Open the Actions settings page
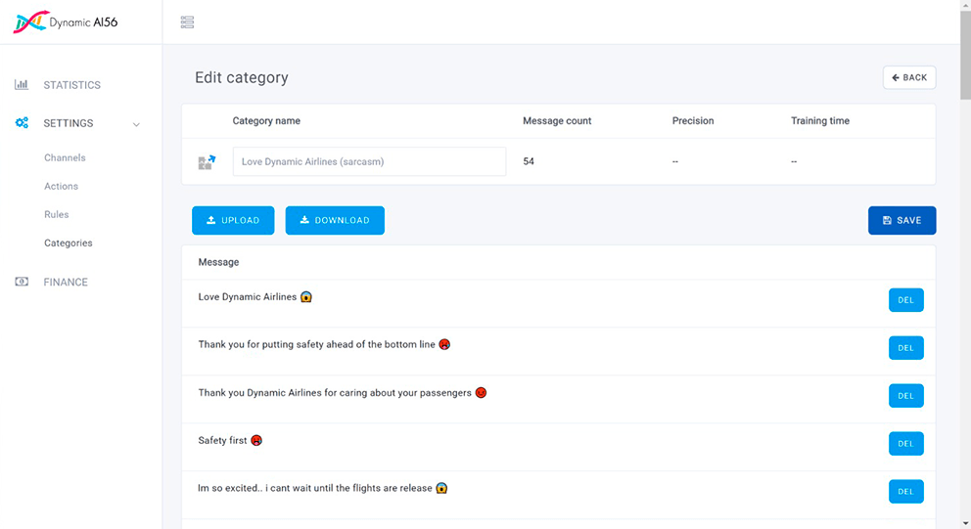The height and width of the screenshot is (529, 971). click(x=61, y=186)
